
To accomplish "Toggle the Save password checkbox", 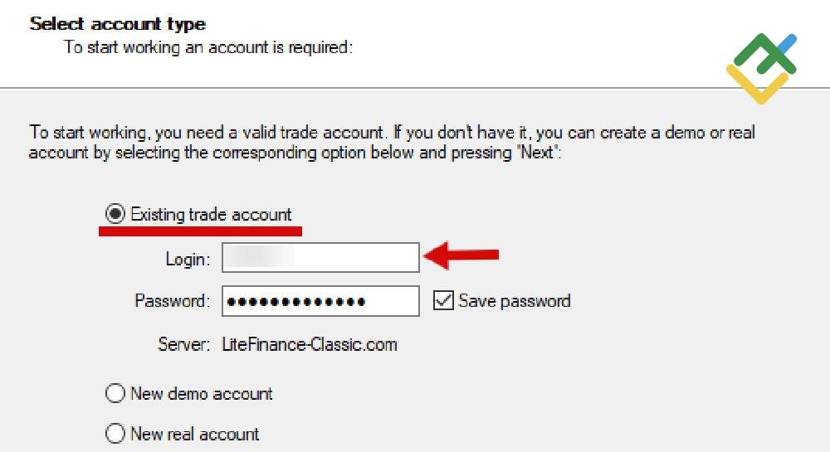I will [444, 301].
